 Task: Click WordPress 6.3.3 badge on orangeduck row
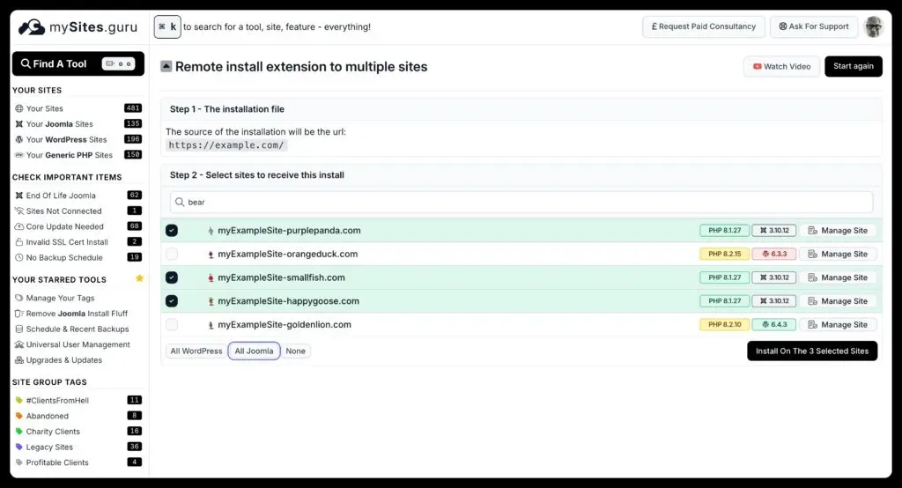(x=773, y=254)
